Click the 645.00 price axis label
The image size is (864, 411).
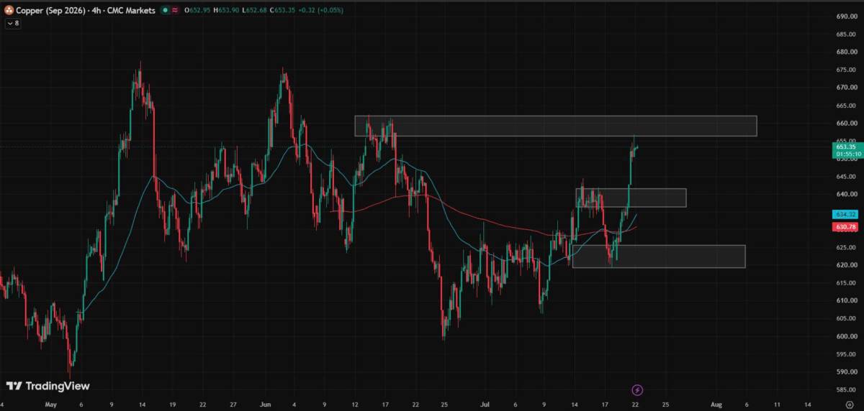[847, 177]
